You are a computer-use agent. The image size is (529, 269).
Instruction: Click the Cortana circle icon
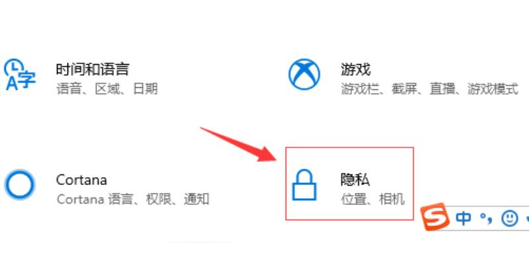pos(20,184)
